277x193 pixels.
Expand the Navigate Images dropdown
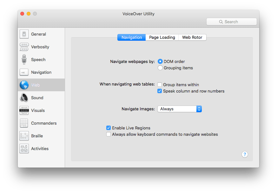180,109
